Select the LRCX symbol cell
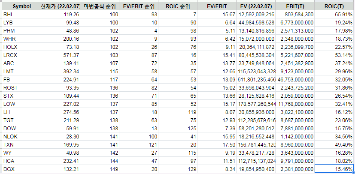The height and width of the screenshot is (174, 355). [21, 55]
